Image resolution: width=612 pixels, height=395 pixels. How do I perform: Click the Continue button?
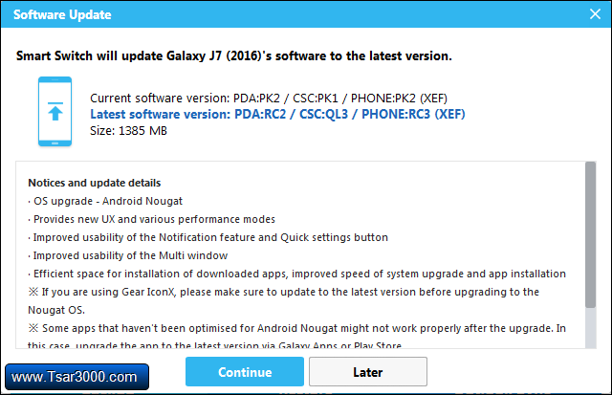(245, 372)
